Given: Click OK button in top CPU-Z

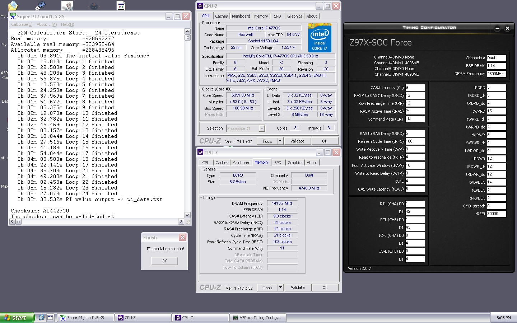Looking at the screenshot, I should pos(325,141).
